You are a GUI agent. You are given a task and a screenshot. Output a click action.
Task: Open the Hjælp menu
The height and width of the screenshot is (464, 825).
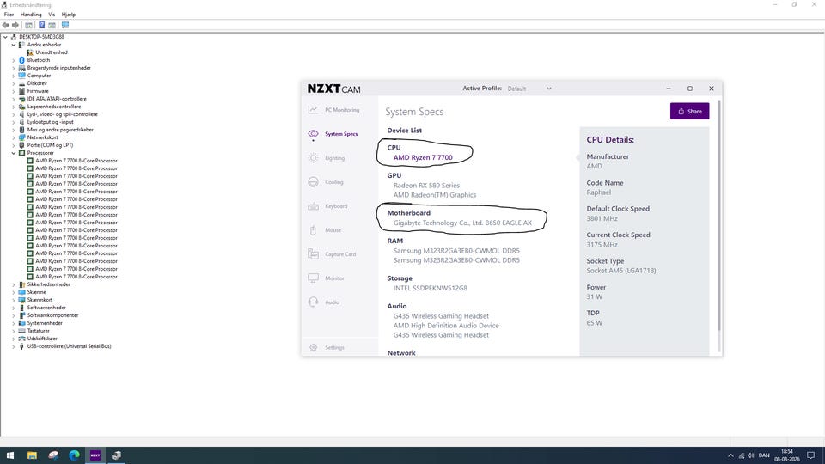pos(69,15)
